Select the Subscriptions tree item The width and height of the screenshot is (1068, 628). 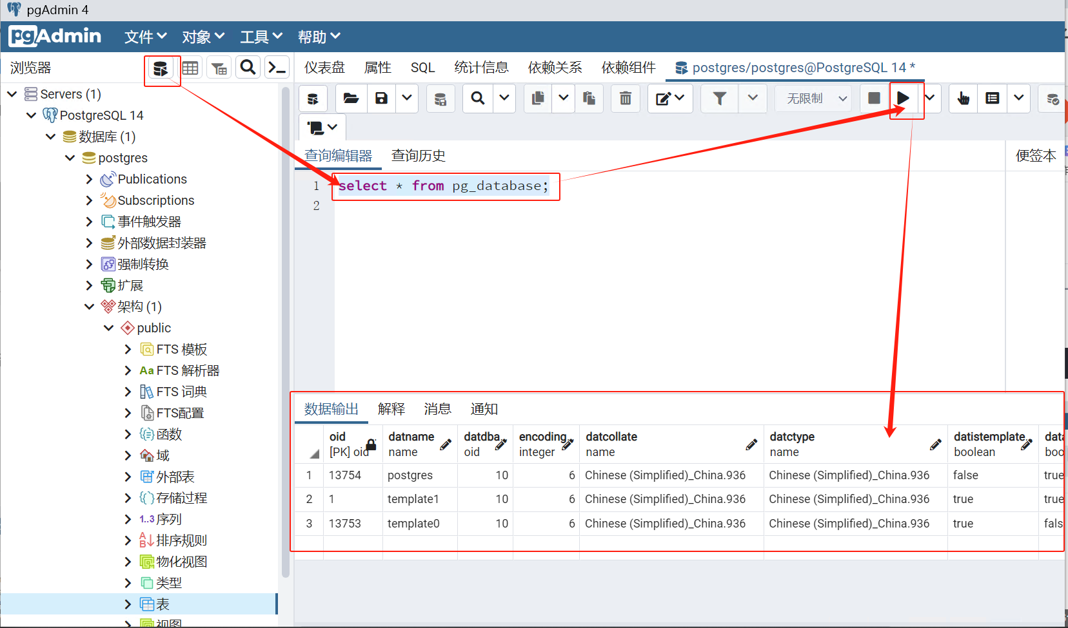click(155, 200)
